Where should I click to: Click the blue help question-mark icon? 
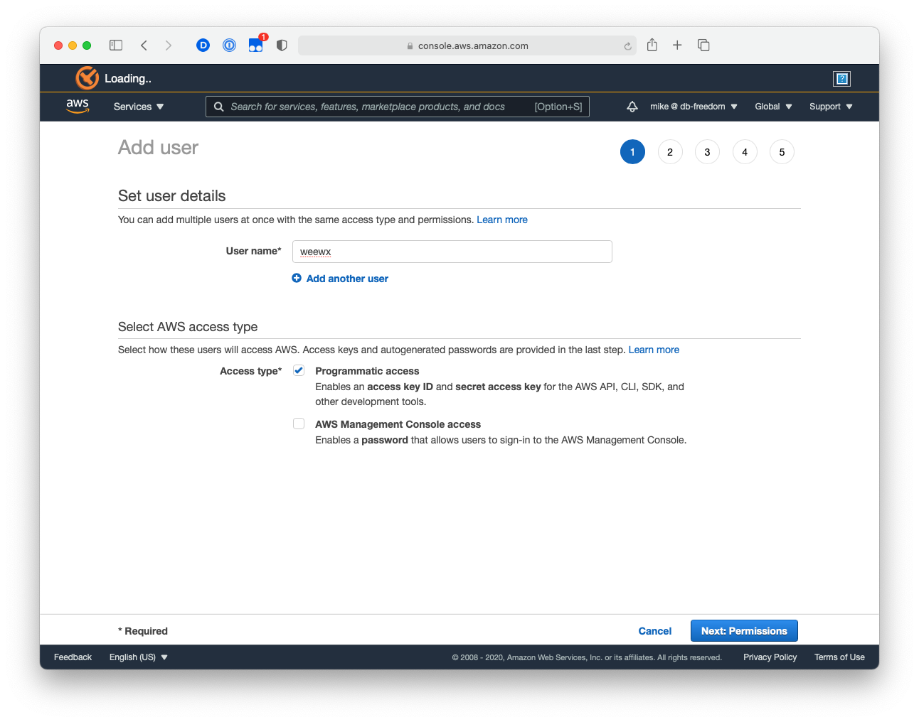tap(842, 79)
